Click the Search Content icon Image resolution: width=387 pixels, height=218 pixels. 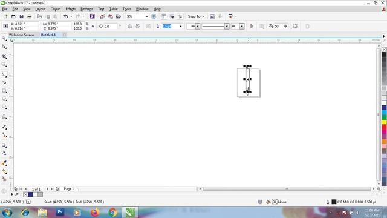tap(93, 16)
